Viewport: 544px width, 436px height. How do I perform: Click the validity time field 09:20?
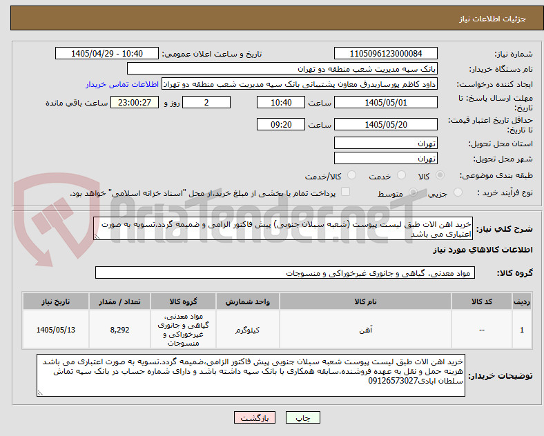281,124
